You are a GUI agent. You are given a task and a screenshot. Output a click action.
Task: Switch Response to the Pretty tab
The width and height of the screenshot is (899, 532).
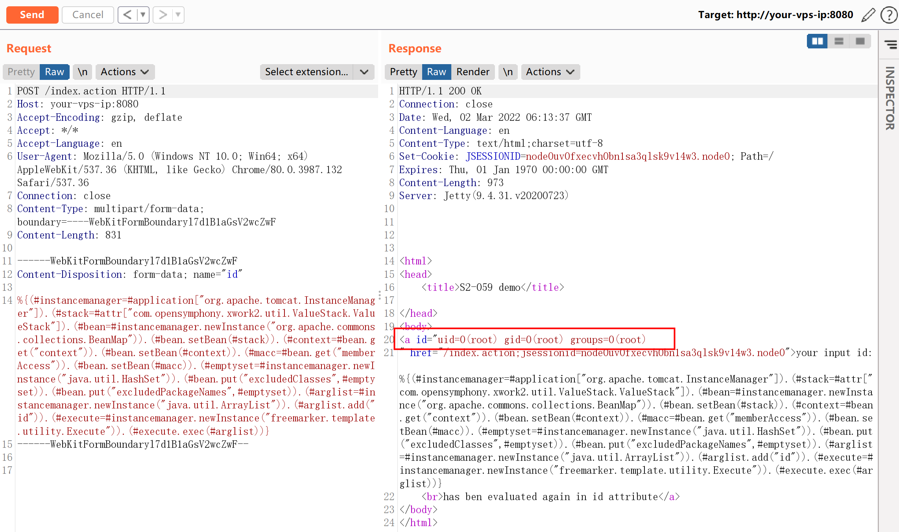pos(403,72)
